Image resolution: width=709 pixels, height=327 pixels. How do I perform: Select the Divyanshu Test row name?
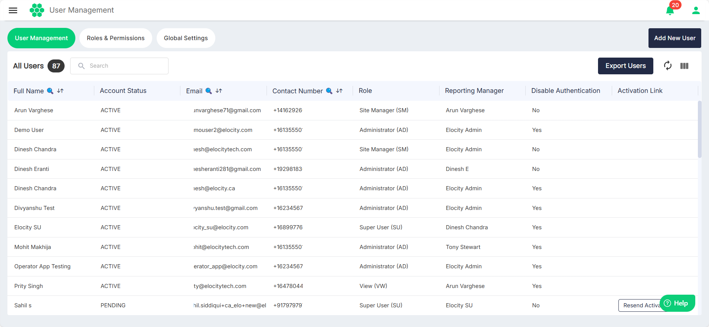click(x=35, y=208)
